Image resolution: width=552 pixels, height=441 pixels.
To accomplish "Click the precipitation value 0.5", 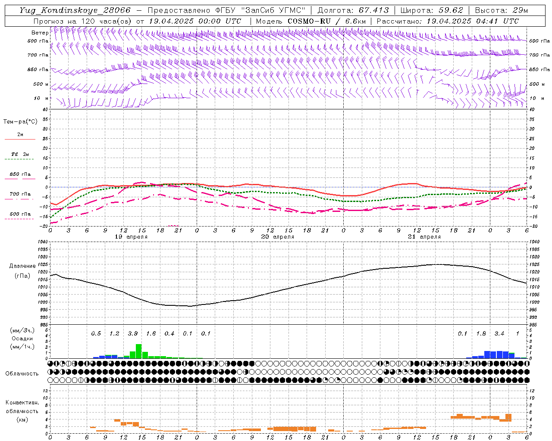I will (x=96, y=334).
